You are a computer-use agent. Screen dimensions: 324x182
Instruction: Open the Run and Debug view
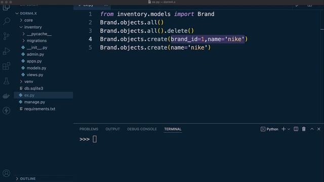[7, 51]
